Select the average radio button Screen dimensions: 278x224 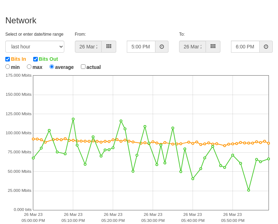click(52, 67)
